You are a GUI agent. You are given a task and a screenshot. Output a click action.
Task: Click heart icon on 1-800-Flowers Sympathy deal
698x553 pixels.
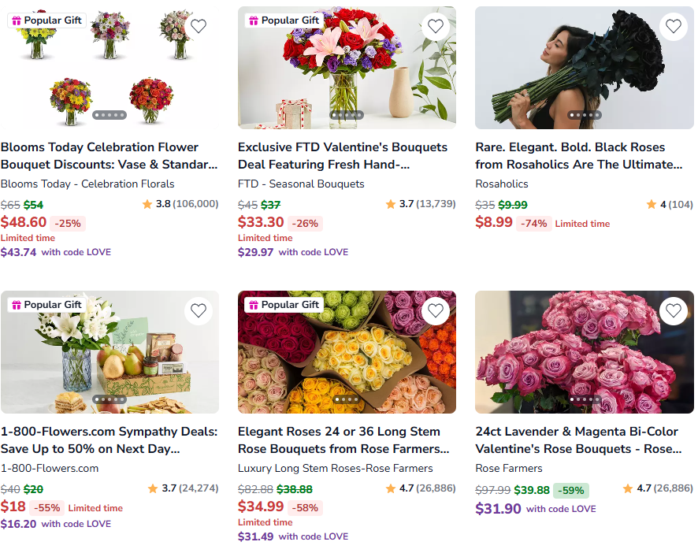point(199,311)
